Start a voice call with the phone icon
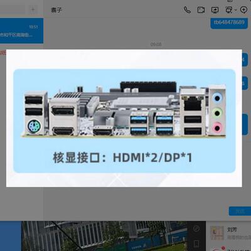 (187, 10)
